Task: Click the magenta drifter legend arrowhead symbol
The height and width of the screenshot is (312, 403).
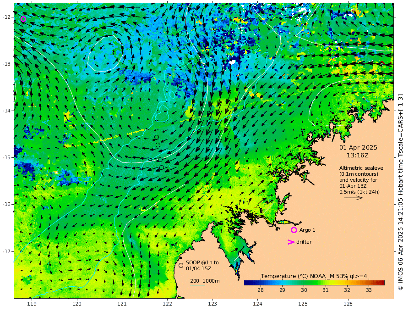Action: tap(291, 242)
